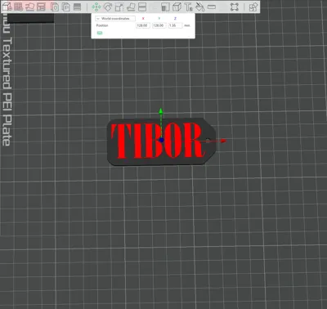Image resolution: width=327 pixels, height=309 pixels.
Task: Open the World coordinates dropdown
Action: click(115, 19)
